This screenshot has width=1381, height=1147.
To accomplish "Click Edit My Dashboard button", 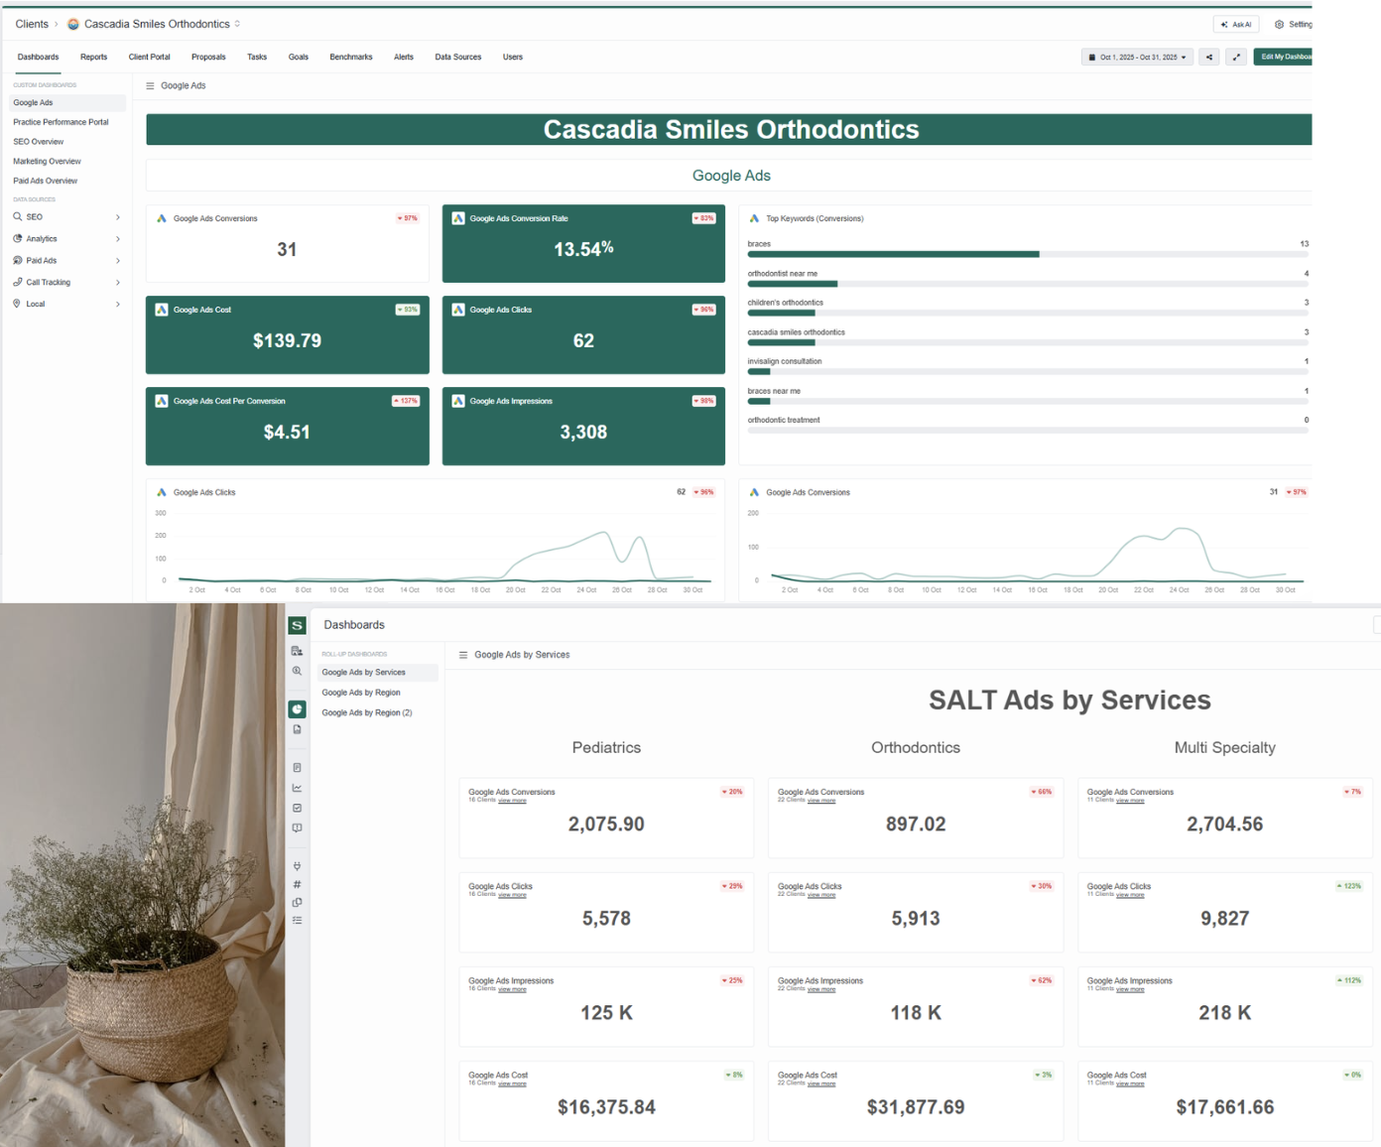I will tap(1284, 57).
